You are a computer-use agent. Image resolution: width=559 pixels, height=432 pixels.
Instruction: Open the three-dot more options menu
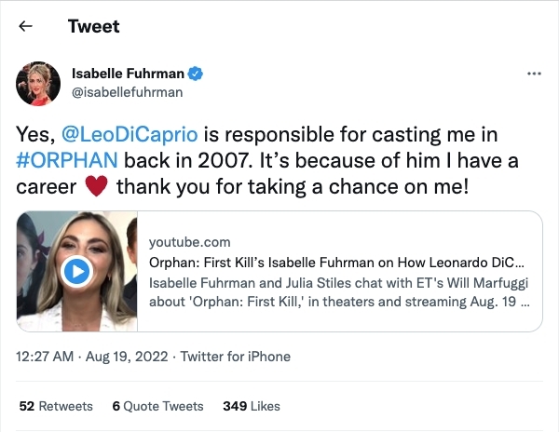[x=533, y=74]
